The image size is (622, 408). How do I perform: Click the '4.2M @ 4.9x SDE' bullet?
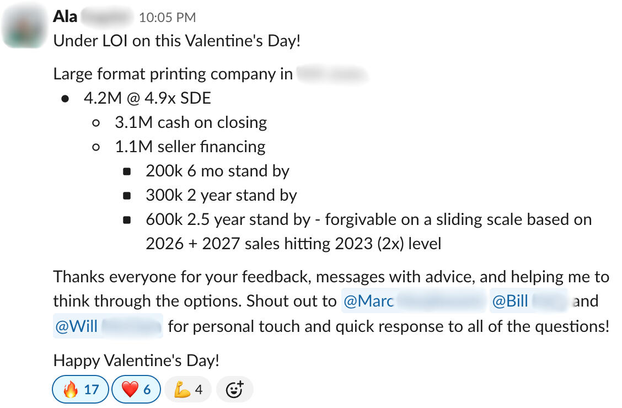(147, 98)
